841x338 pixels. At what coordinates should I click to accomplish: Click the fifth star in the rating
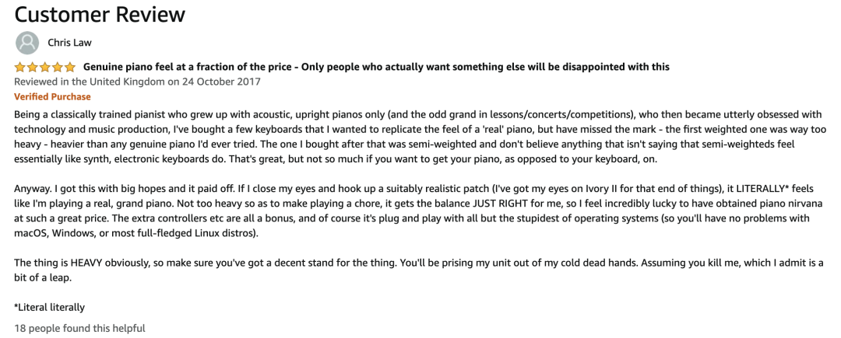(70, 68)
